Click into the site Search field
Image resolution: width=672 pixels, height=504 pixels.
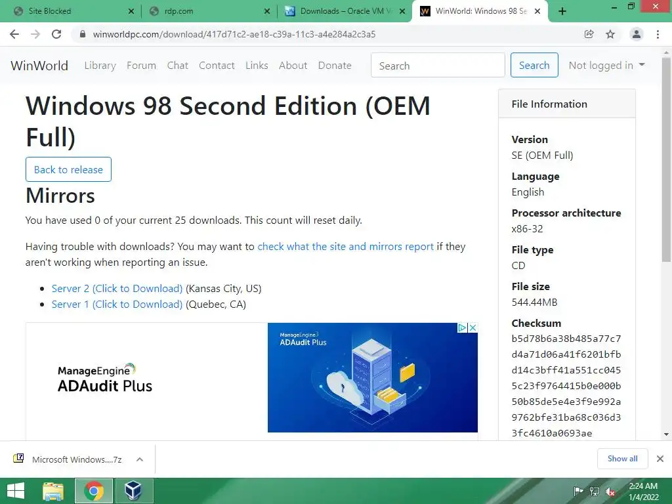[x=438, y=65]
